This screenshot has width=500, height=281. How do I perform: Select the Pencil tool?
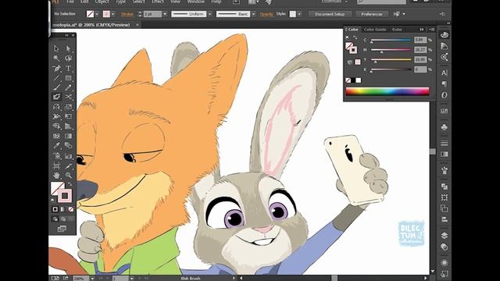(x=68, y=87)
